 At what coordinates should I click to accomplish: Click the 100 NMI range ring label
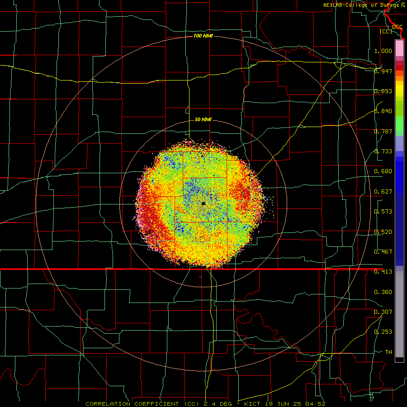(x=203, y=36)
